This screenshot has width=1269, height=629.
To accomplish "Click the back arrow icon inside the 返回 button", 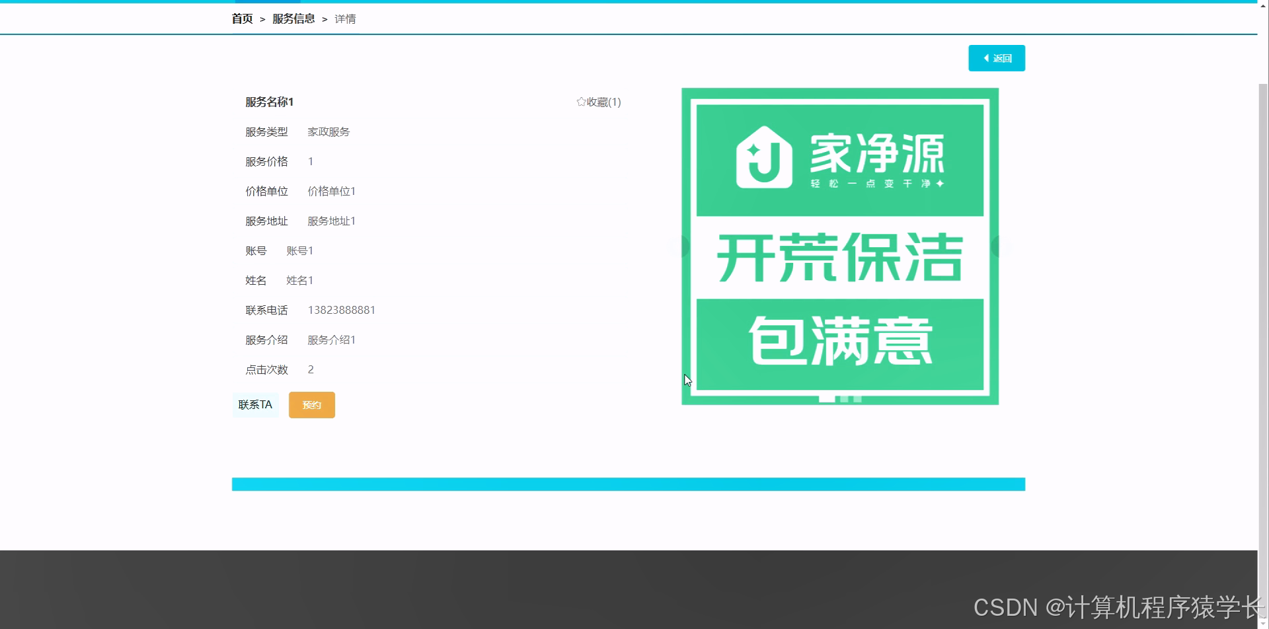I will pos(987,58).
